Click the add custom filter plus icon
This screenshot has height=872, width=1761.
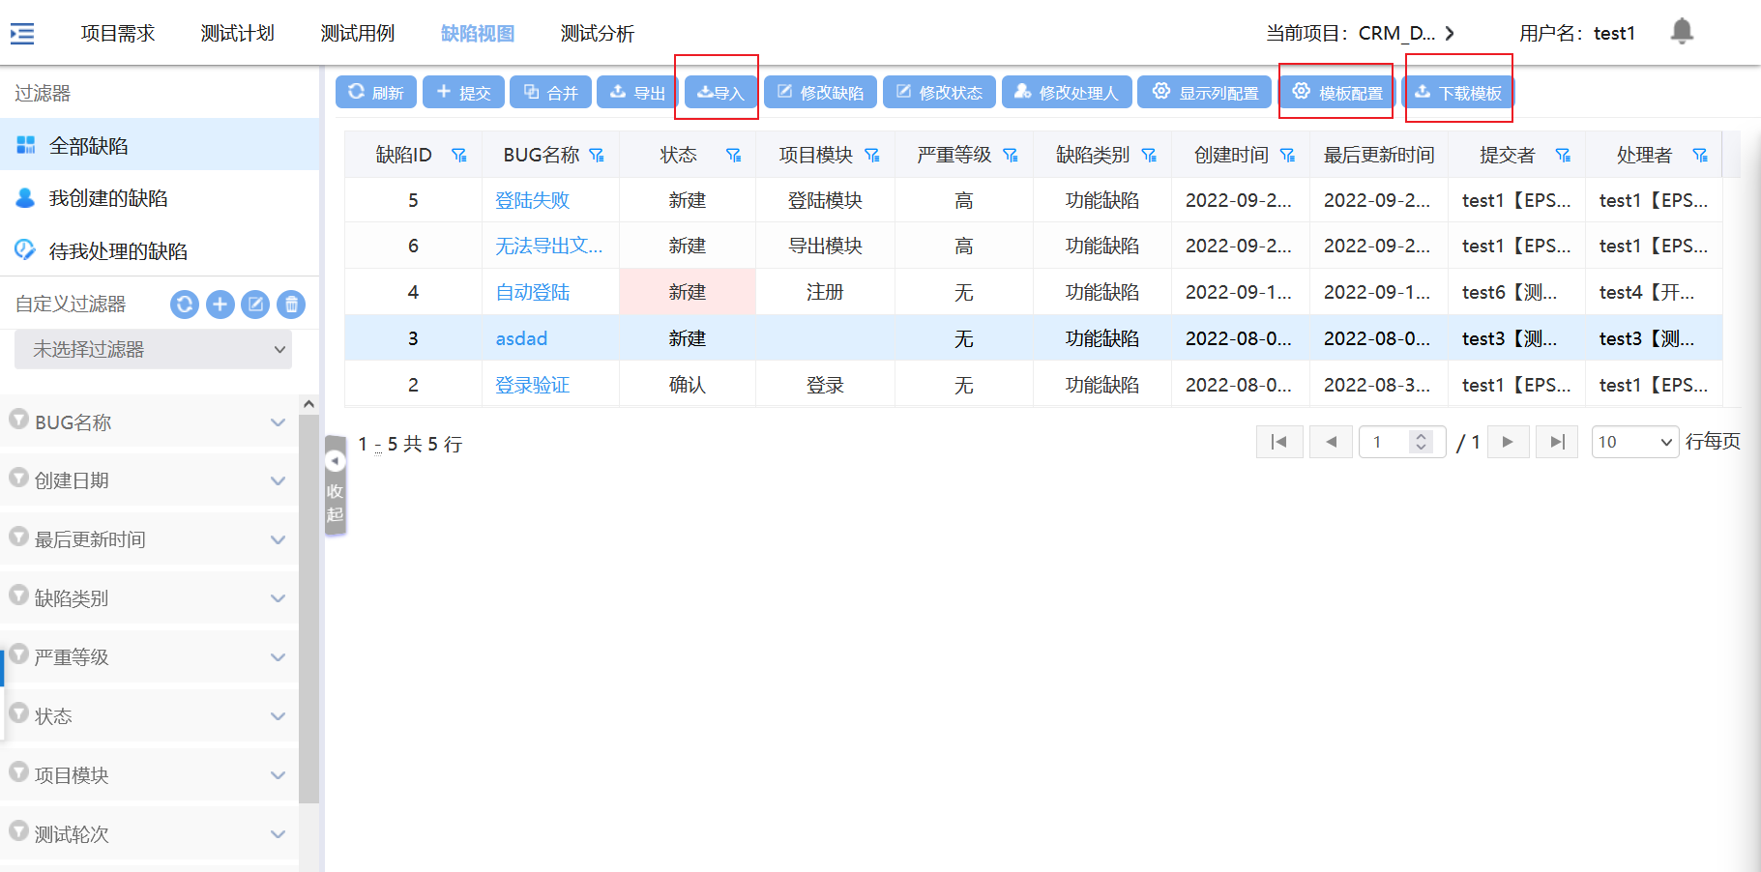(220, 305)
